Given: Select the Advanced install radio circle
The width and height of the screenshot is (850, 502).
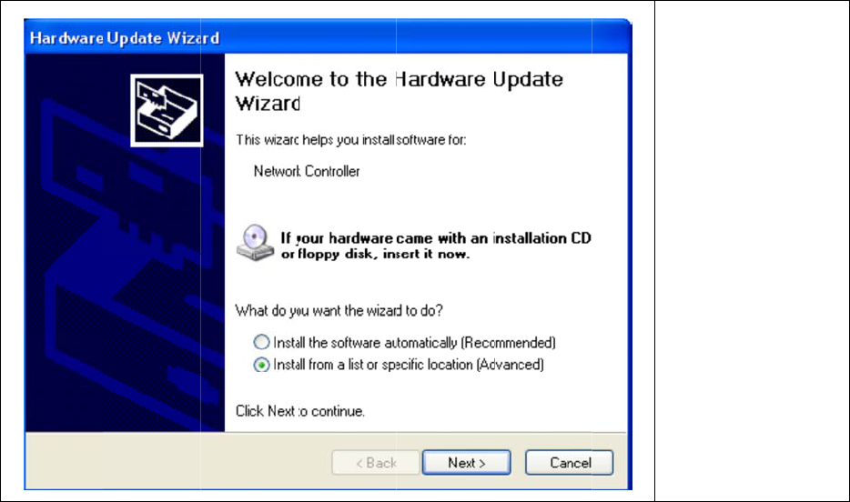Looking at the screenshot, I should pos(261,365).
